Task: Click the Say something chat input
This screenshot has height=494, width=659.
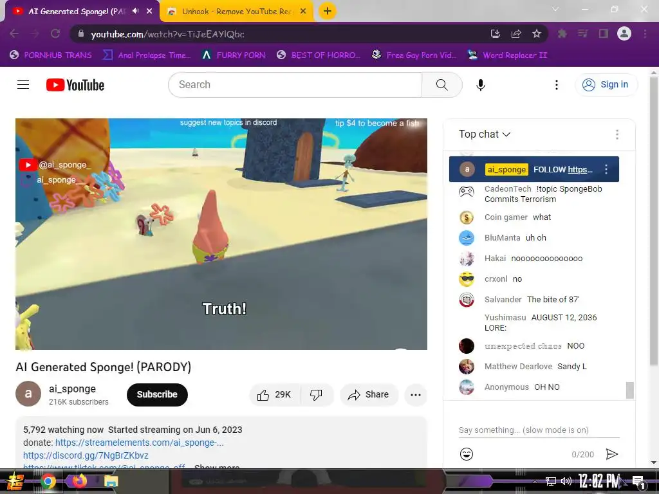Action: coord(539,430)
